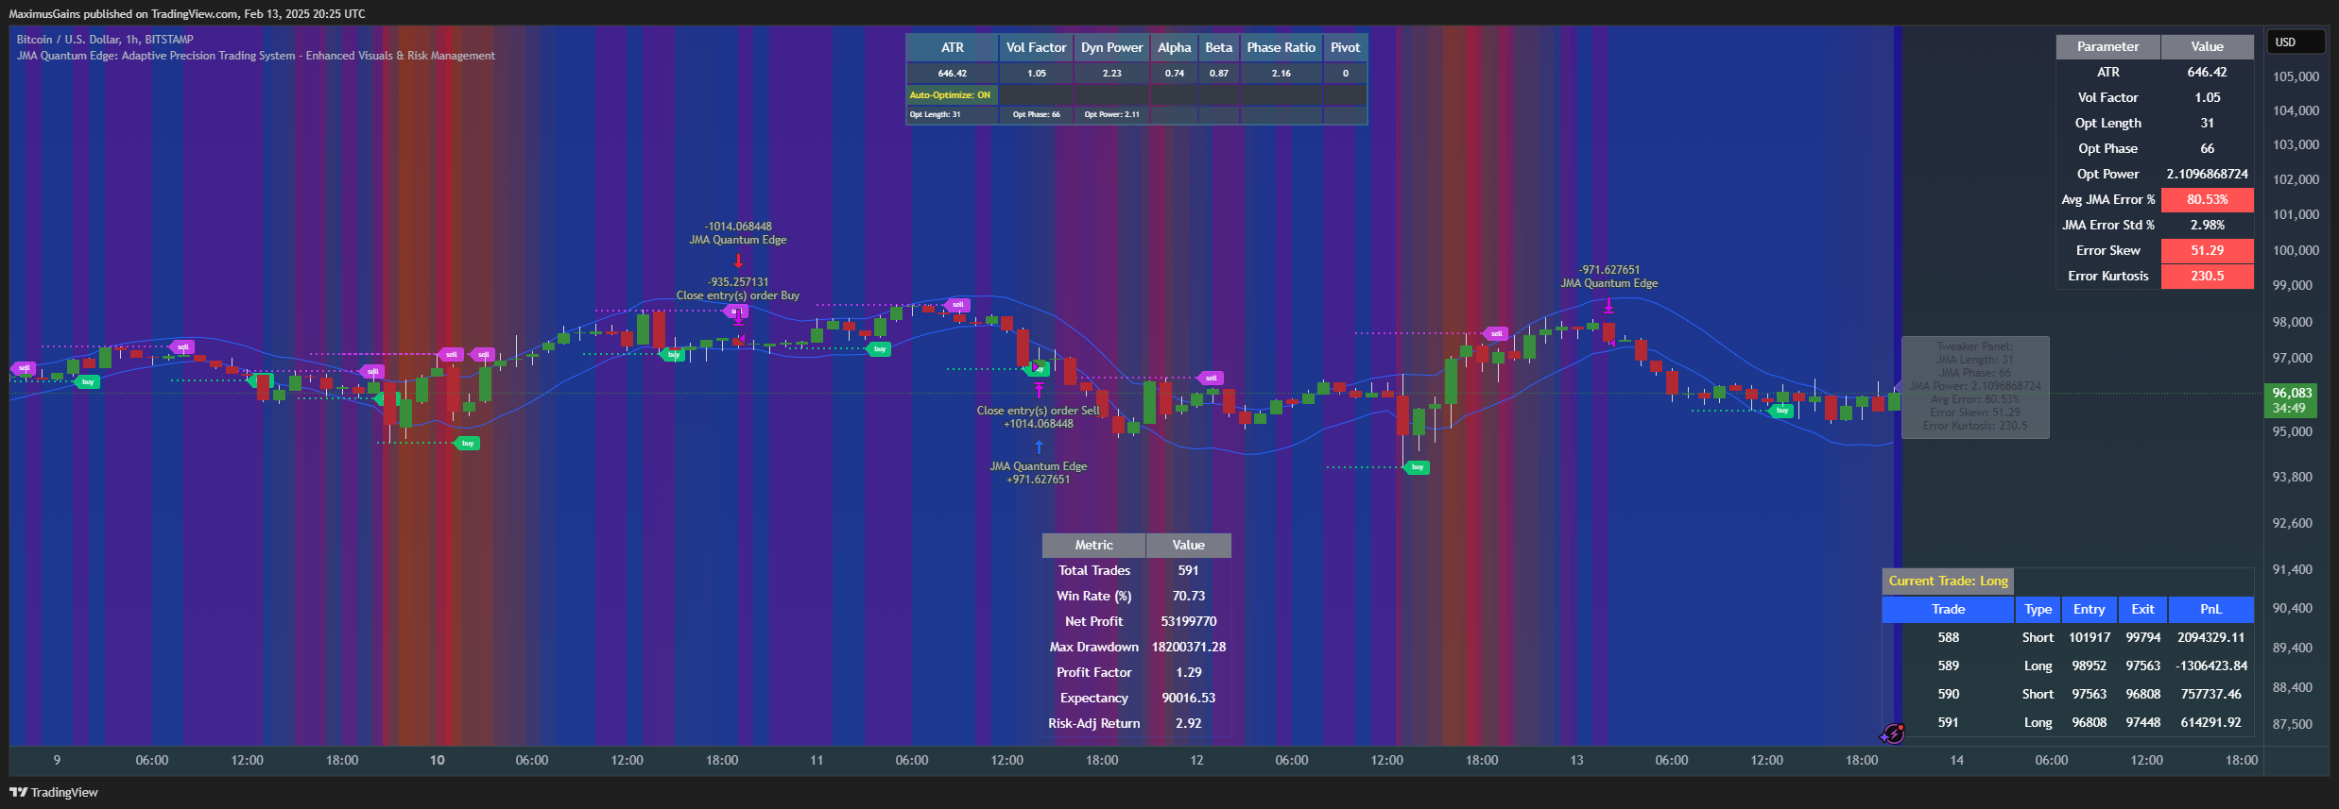Screen dimensions: 2339x809
Task: Click the 'Current Trade: Long' label
Action: [1948, 581]
